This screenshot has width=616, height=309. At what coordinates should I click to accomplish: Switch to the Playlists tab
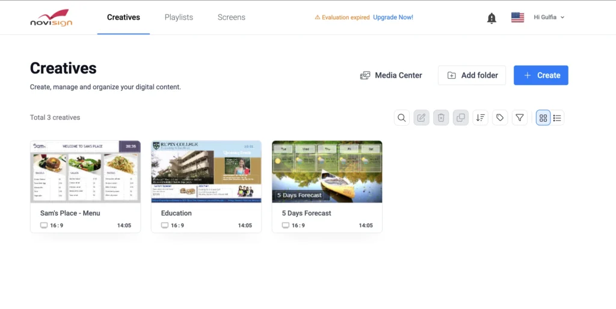[x=179, y=17]
